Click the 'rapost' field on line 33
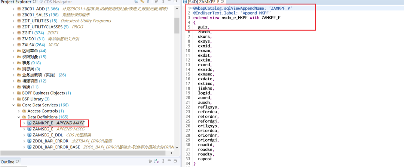 205,159
